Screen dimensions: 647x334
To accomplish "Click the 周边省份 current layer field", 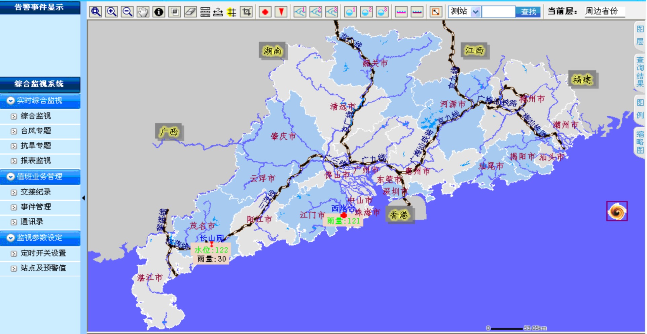I will pos(605,11).
